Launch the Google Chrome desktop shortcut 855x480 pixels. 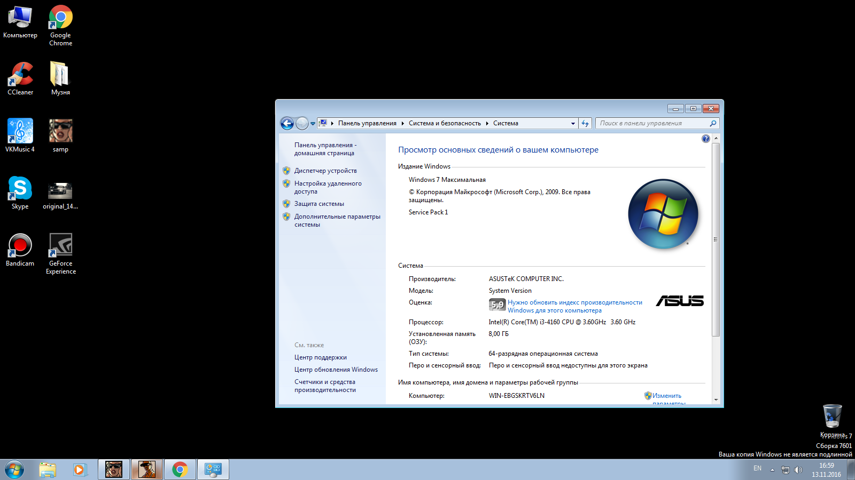[x=60, y=26]
